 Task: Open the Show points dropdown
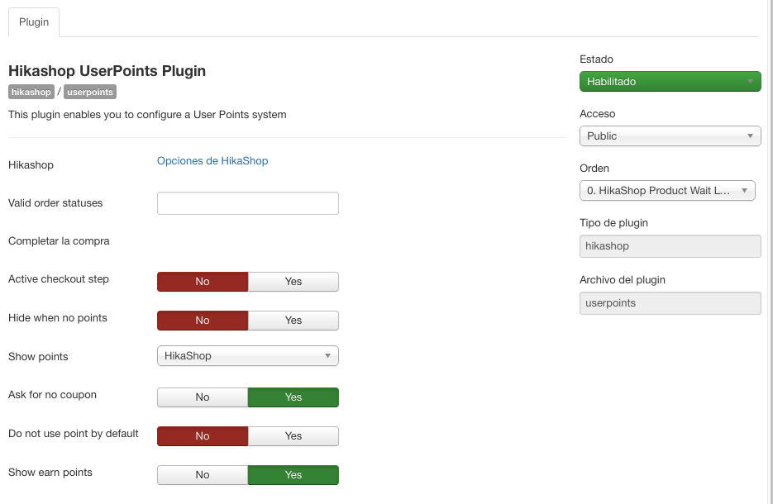(247, 356)
